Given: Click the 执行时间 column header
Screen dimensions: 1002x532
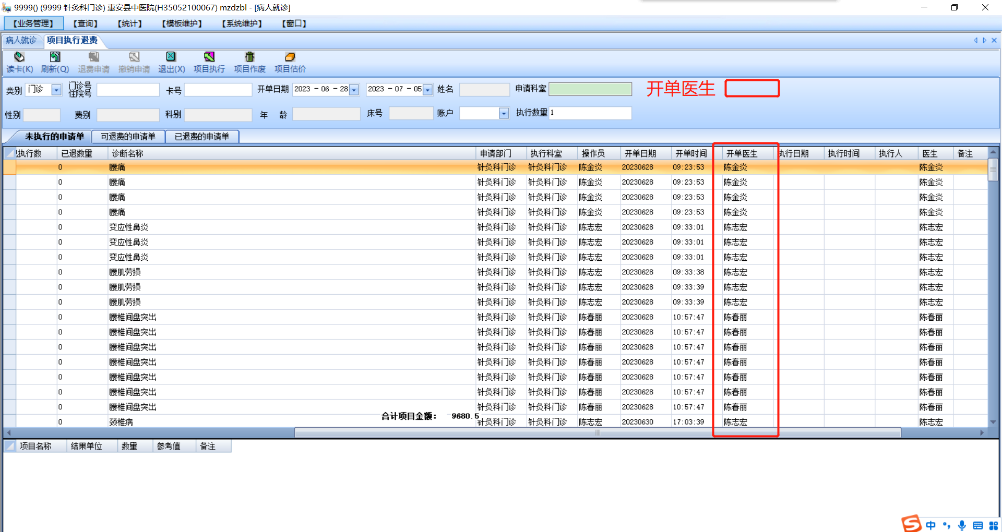Looking at the screenshot, I should click(x=849, y=153).
